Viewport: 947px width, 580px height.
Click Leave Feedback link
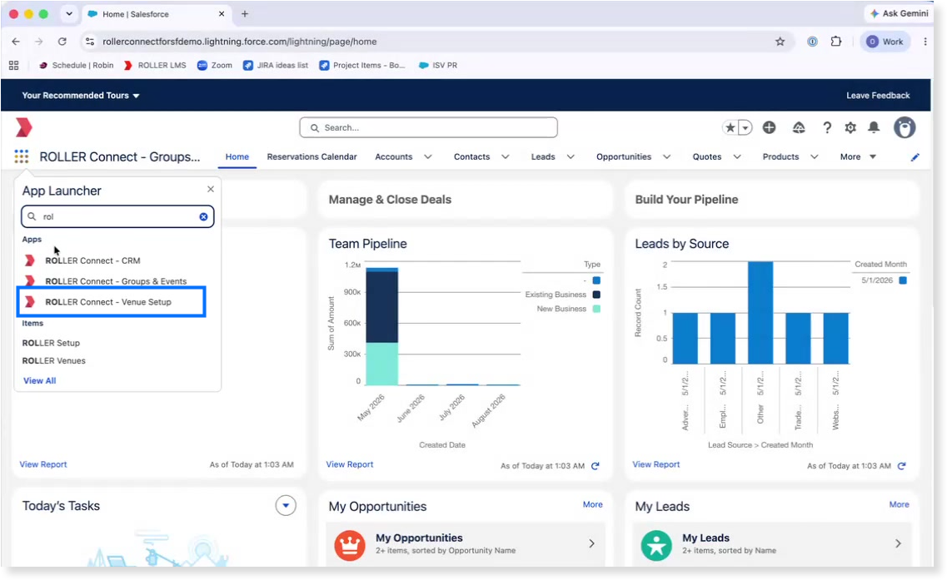coord(878,96)
